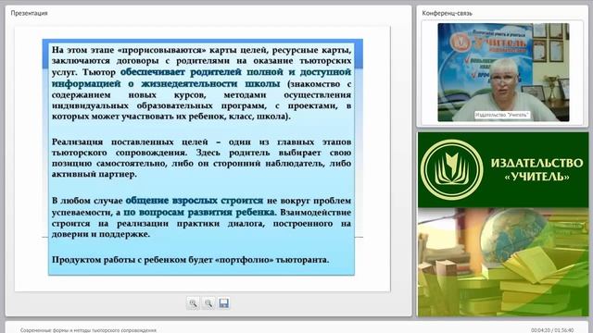Click the webinar title text in bottom bar
Screen dimensions: 593x333
(88, 330)
